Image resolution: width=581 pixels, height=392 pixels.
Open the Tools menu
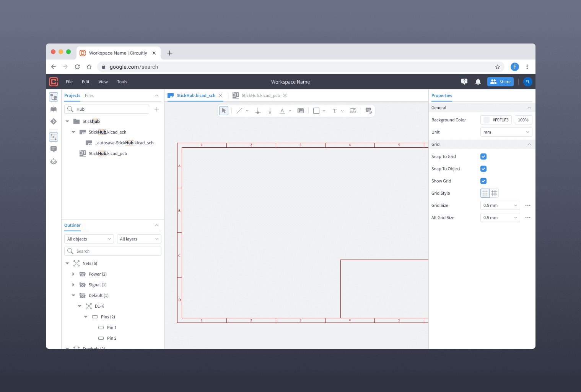(x=122, y=82)
